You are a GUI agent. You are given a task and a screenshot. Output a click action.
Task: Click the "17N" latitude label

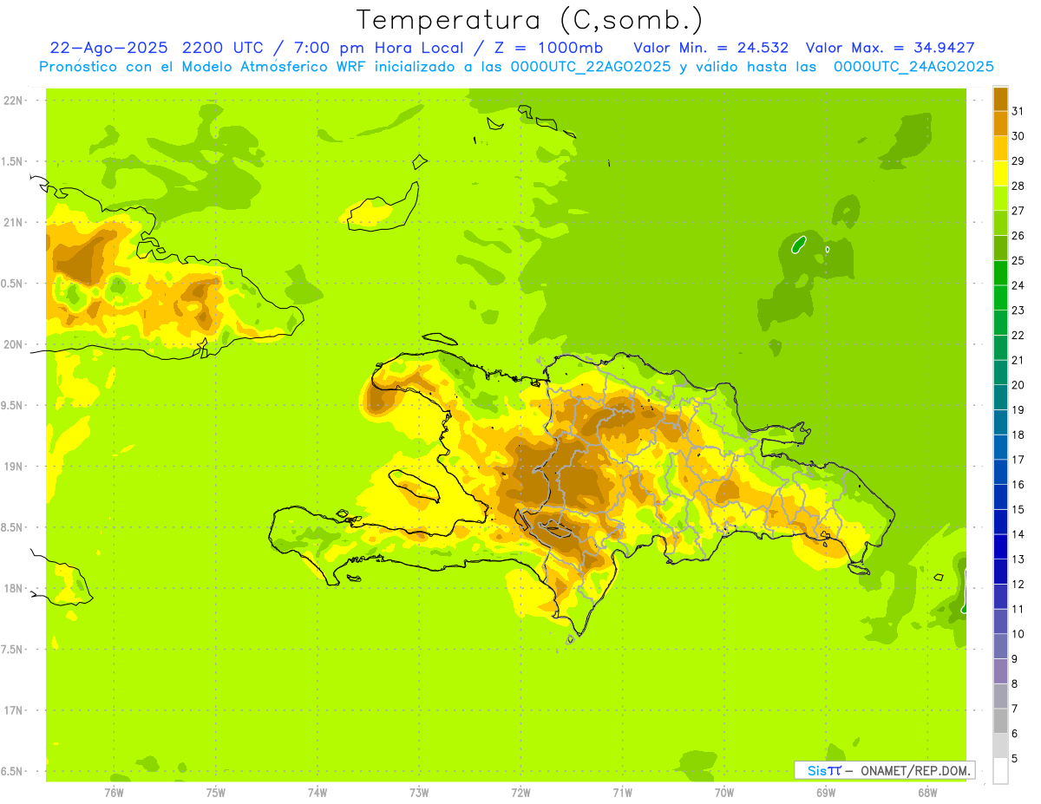13,710
